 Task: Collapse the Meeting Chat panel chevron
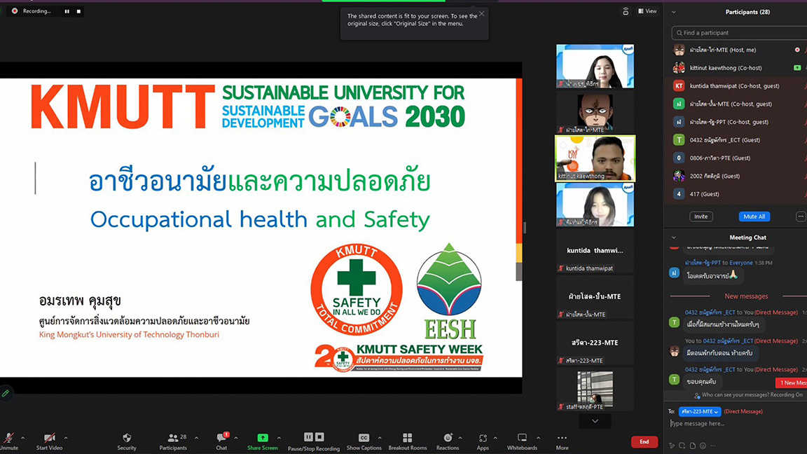(674, 238)
